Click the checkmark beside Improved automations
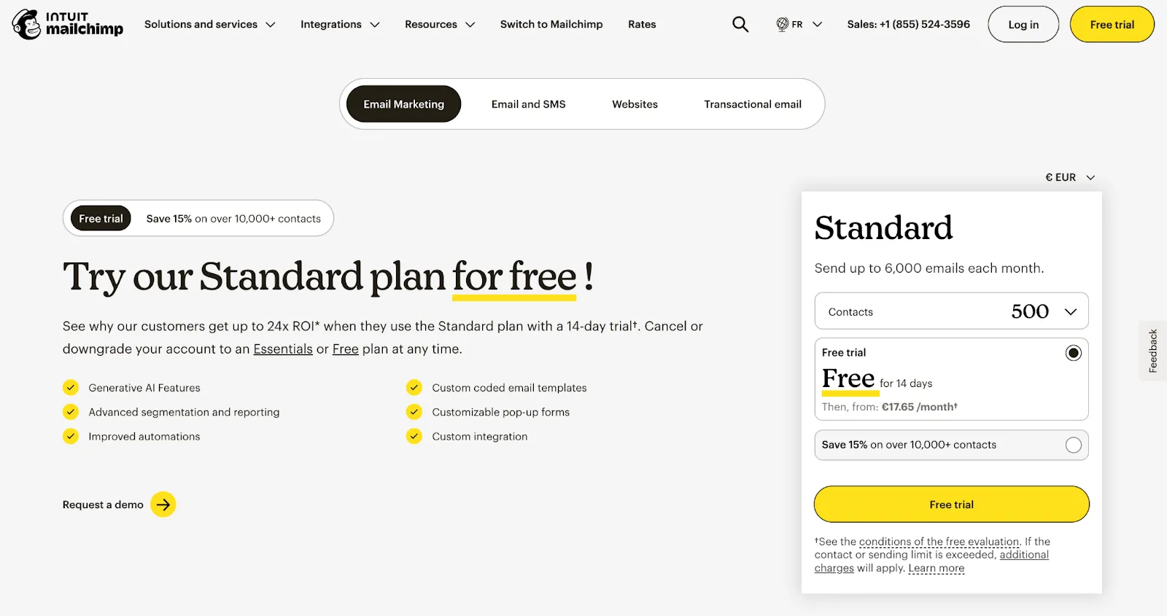The height and width of the screenshot is (616, 1167). (x=71, y=436)
